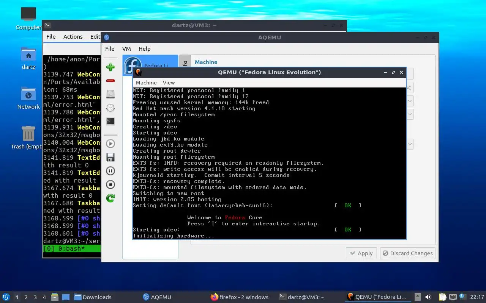Click the file manager launcher in taskbar
The width and height of the screenshot is (486, 303).
click(55, 297)
